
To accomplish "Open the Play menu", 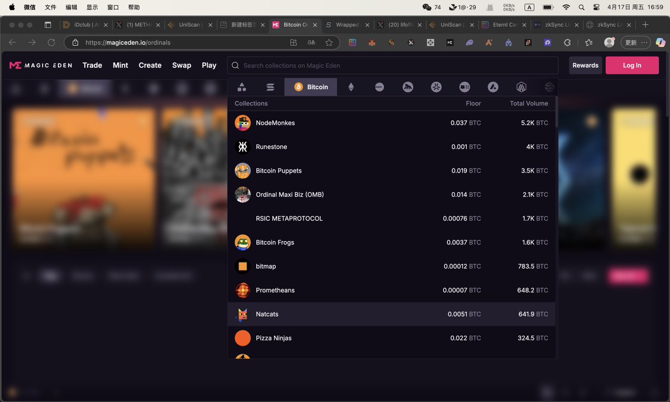I will 209,65.
